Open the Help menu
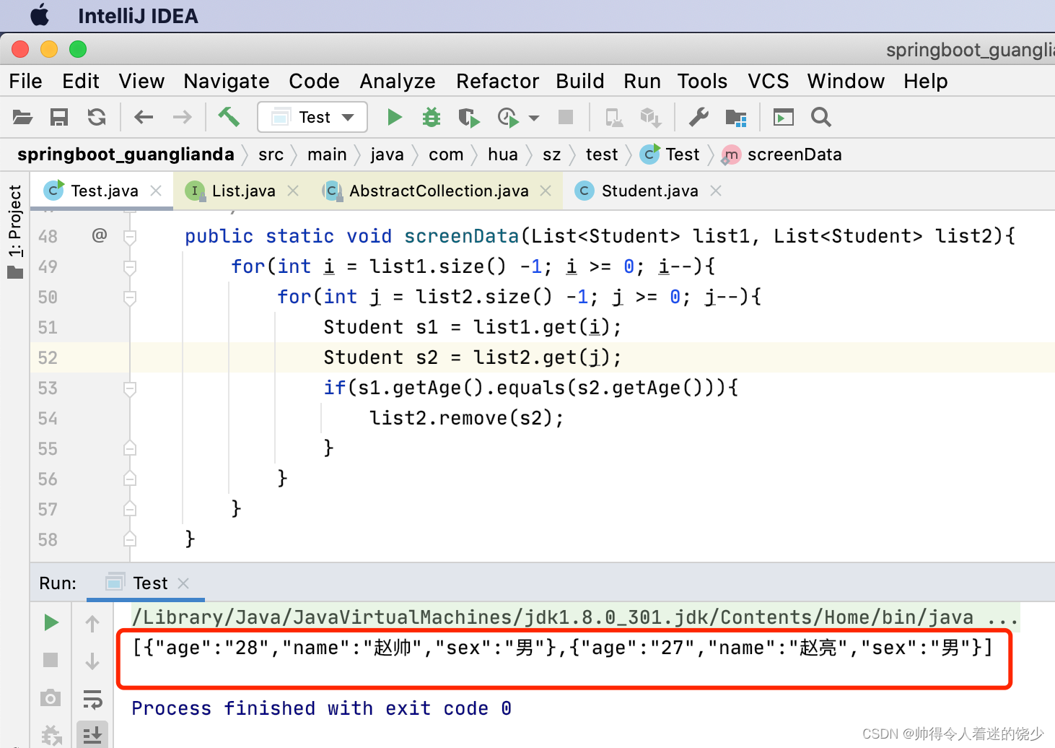1055x748 pixels. pos(926,81)
